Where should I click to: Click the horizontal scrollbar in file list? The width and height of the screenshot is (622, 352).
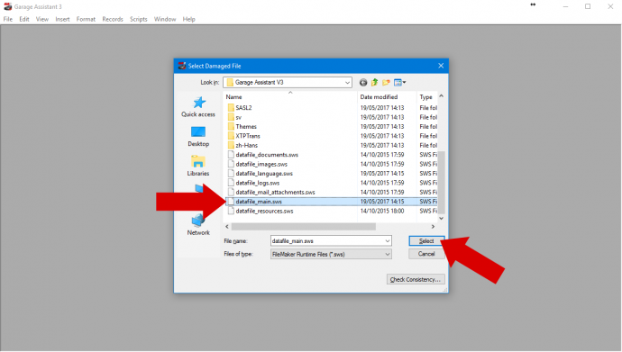(x=304, y=227)
